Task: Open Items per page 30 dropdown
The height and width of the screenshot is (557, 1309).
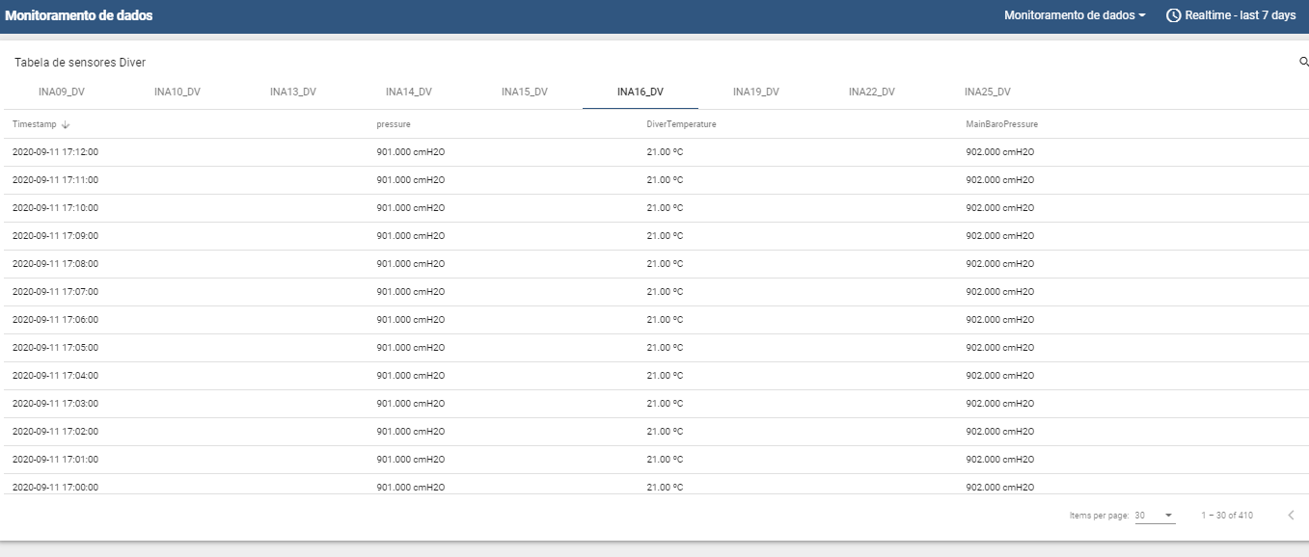Action: coord(1155,516)
